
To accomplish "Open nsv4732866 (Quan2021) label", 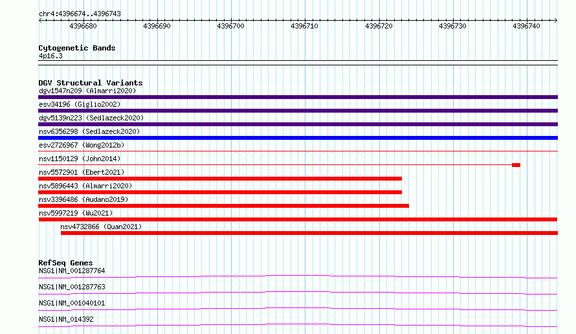I will coord(101,227).
